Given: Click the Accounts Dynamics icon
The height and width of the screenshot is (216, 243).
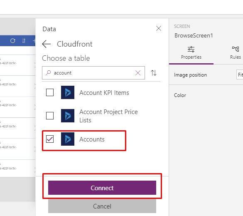Looking at the screenshot, I should [x=68, y=139].
